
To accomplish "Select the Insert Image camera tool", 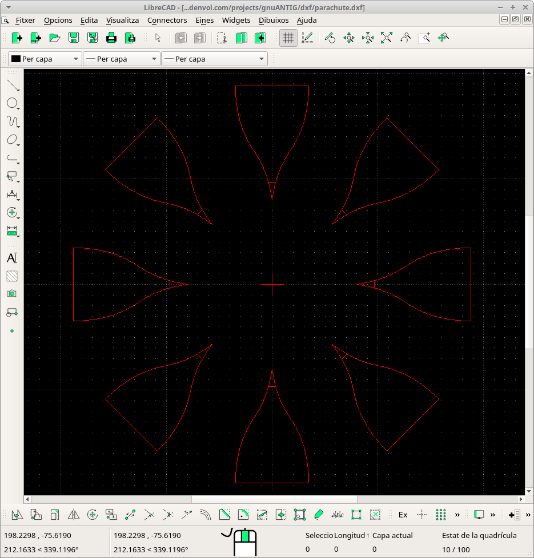I will [x=12, y=294].
